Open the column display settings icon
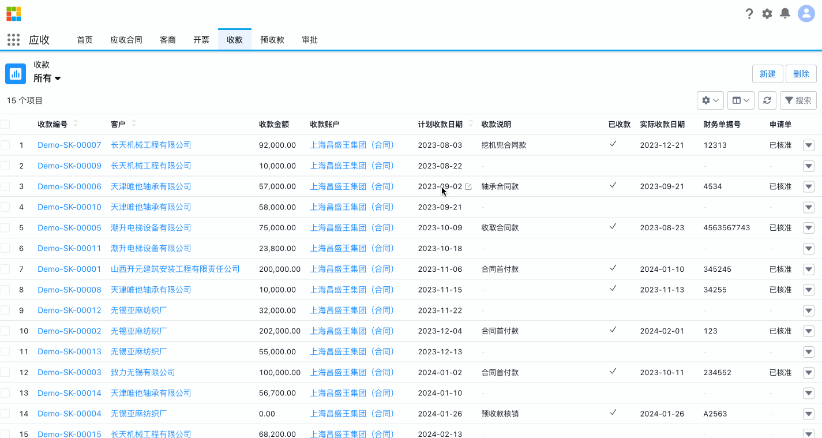Viewport: 822px width, 438px height. (740, 100)
